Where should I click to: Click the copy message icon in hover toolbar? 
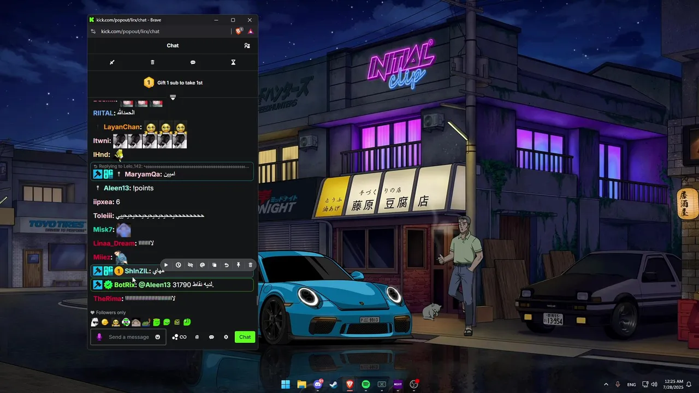(x=215, y=265)
